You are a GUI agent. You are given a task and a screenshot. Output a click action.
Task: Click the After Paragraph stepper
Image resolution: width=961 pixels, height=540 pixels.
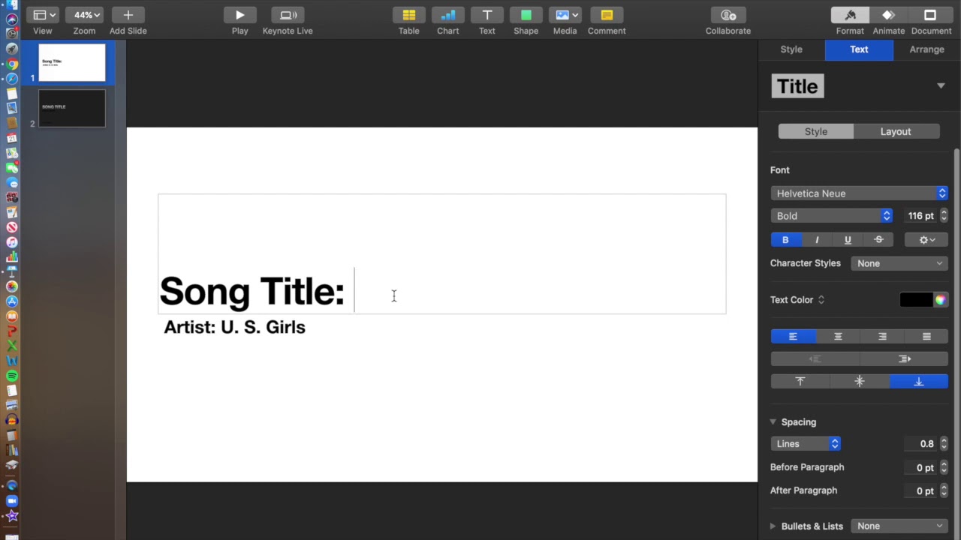(x=944, y=490)
